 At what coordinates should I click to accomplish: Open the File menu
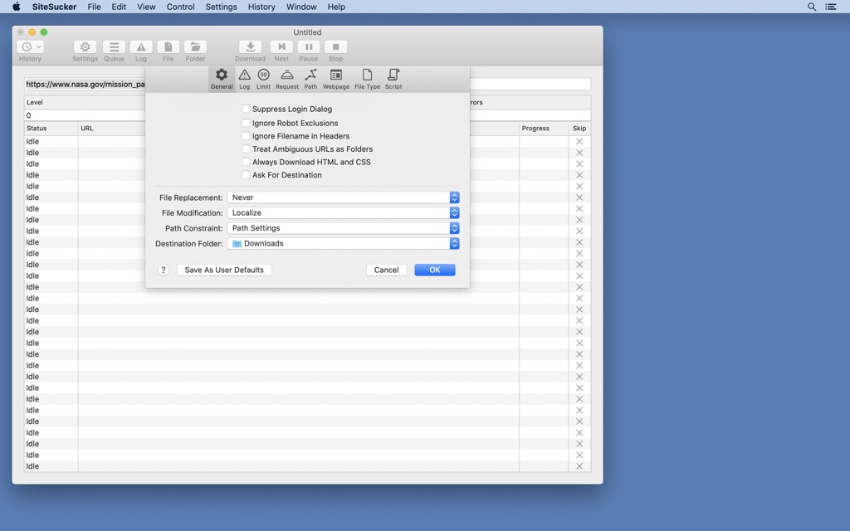coord(95,7)
